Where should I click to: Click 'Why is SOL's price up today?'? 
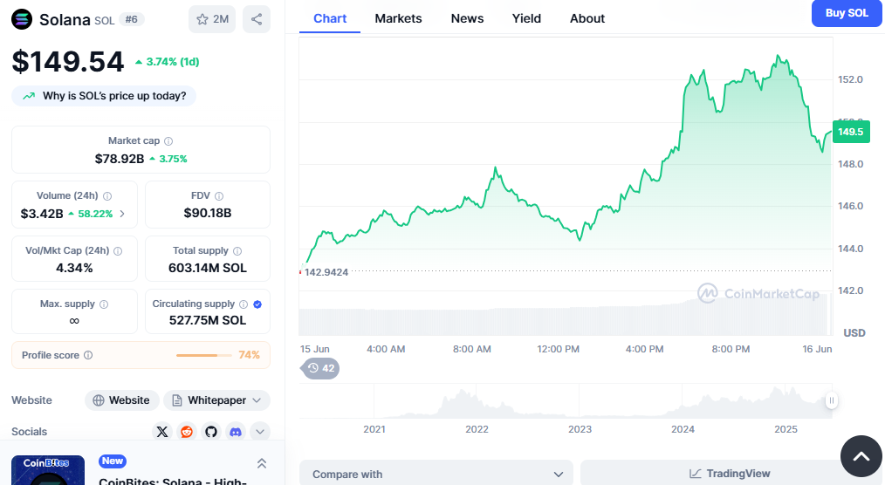(x=104, y=96)
